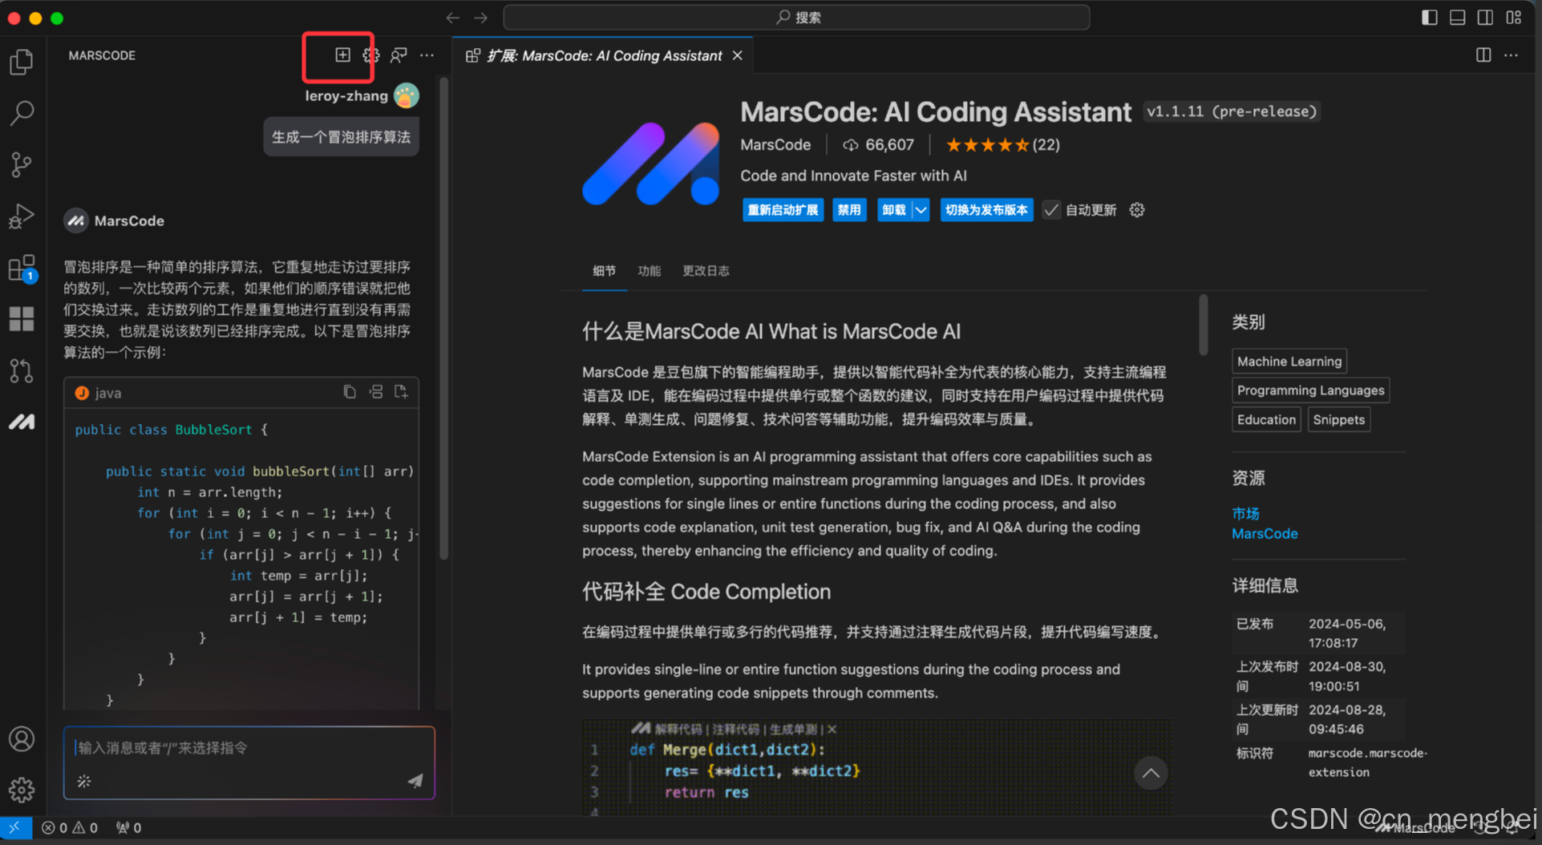This screenshot has width=1542, height=845.
Task: Toggle the secondary side bar layout
Action: pos(1485,18)
